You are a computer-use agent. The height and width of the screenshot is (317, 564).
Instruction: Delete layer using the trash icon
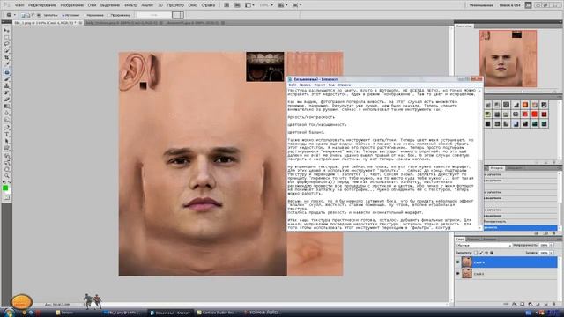(x=554, y=304)
